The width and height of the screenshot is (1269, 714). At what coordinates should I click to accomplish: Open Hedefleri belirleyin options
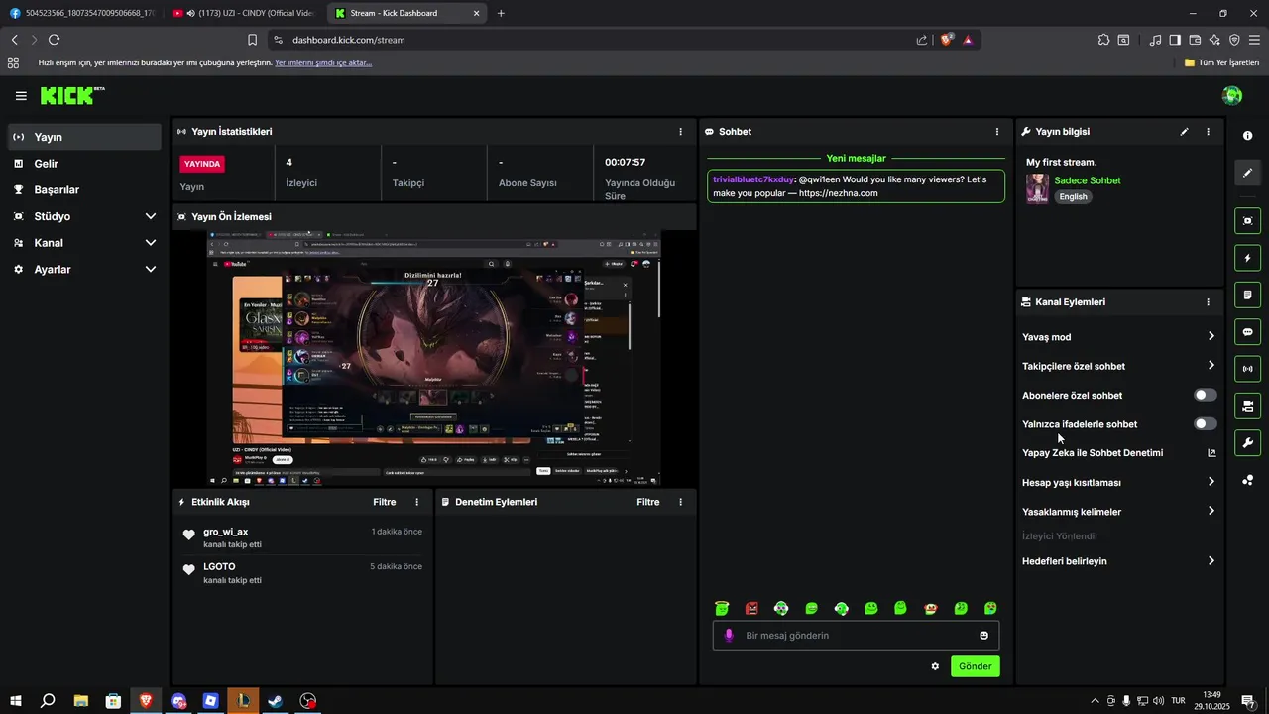[x=1118, y=561]
